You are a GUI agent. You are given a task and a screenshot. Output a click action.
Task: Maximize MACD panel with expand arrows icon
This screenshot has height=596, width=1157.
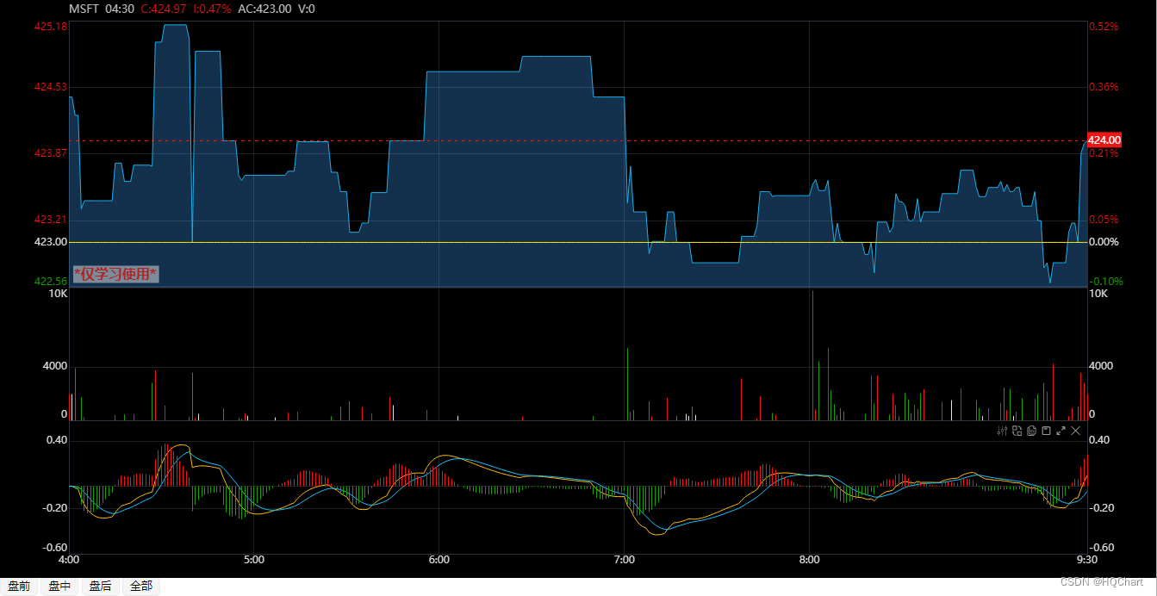[1061, 431]
